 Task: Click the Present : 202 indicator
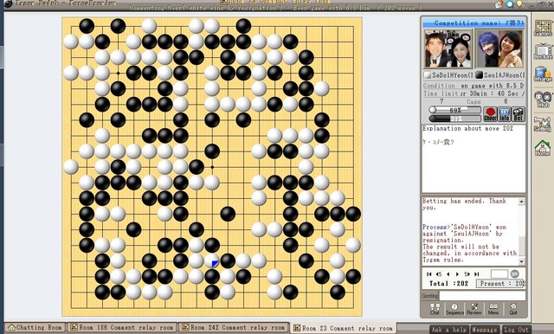[500, 284]
